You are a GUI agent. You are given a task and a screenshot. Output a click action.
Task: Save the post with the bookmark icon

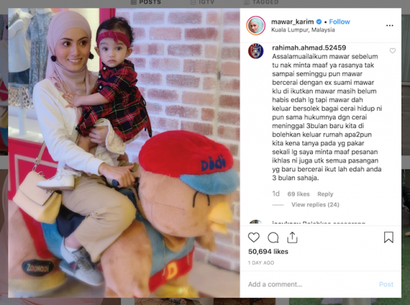coord(388,238)
